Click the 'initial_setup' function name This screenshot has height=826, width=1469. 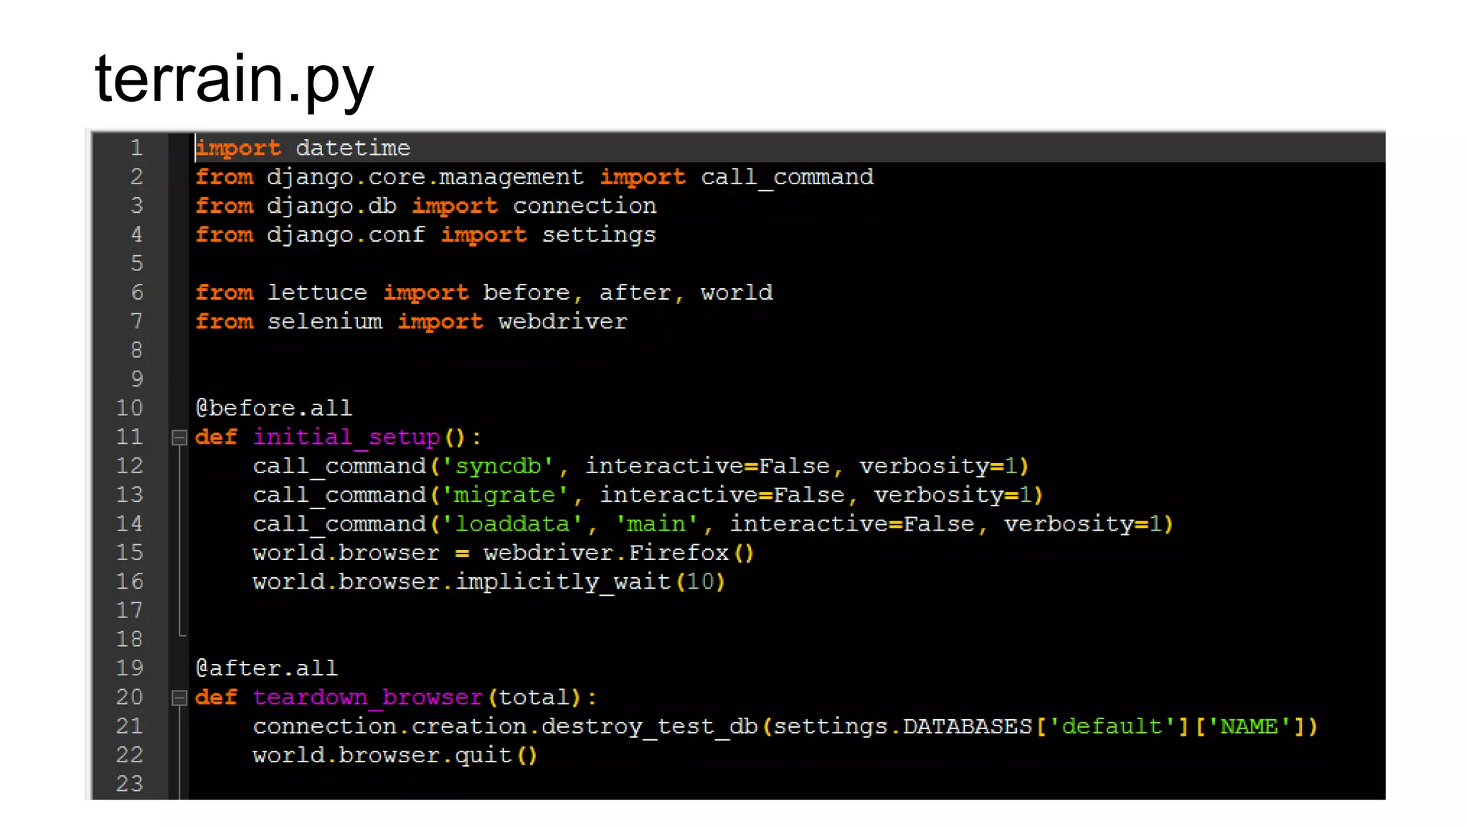click(x=346, y=437)
